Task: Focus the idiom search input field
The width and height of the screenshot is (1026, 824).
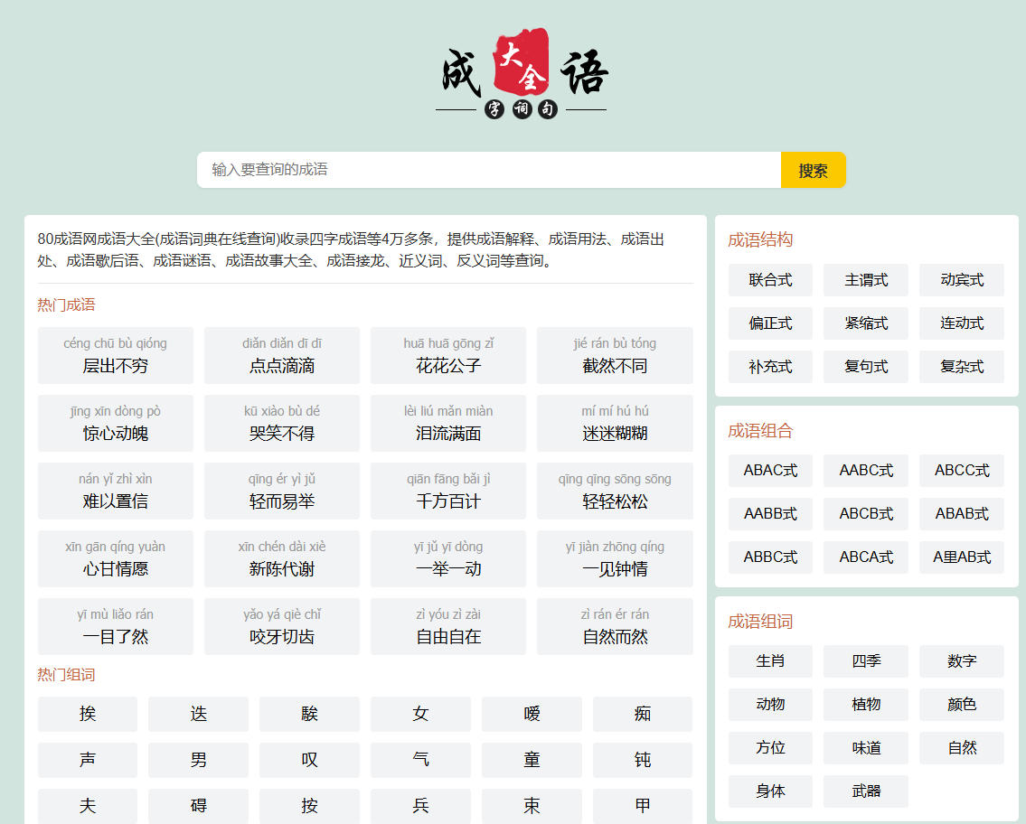Action: pyautogui.click(x=489, y=170)
